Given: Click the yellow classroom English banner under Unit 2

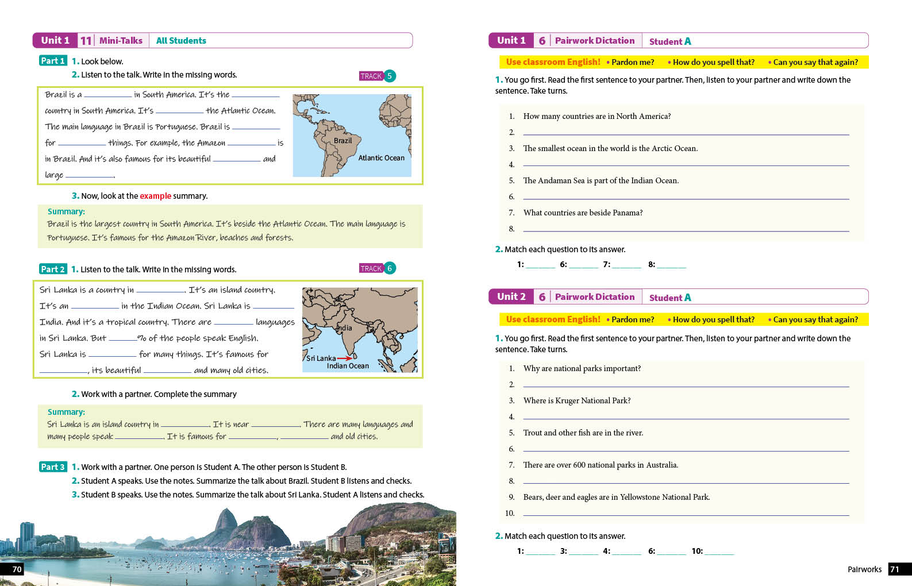Looking at the screenshot, I should click(x=683, y=319).
